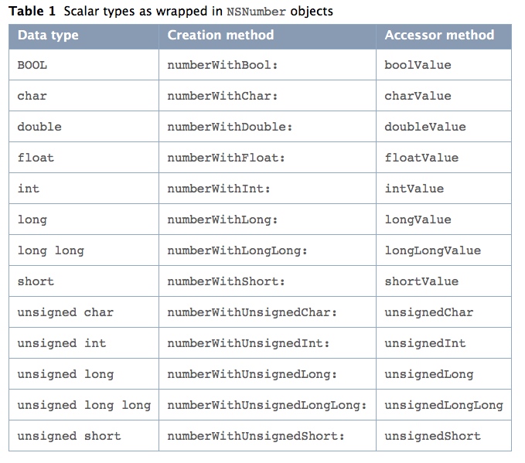Image resolution: width=525 pixels, height=463 pixels.
Task: Select the doubleValue accessor cell
Action: tap(444, 127)
